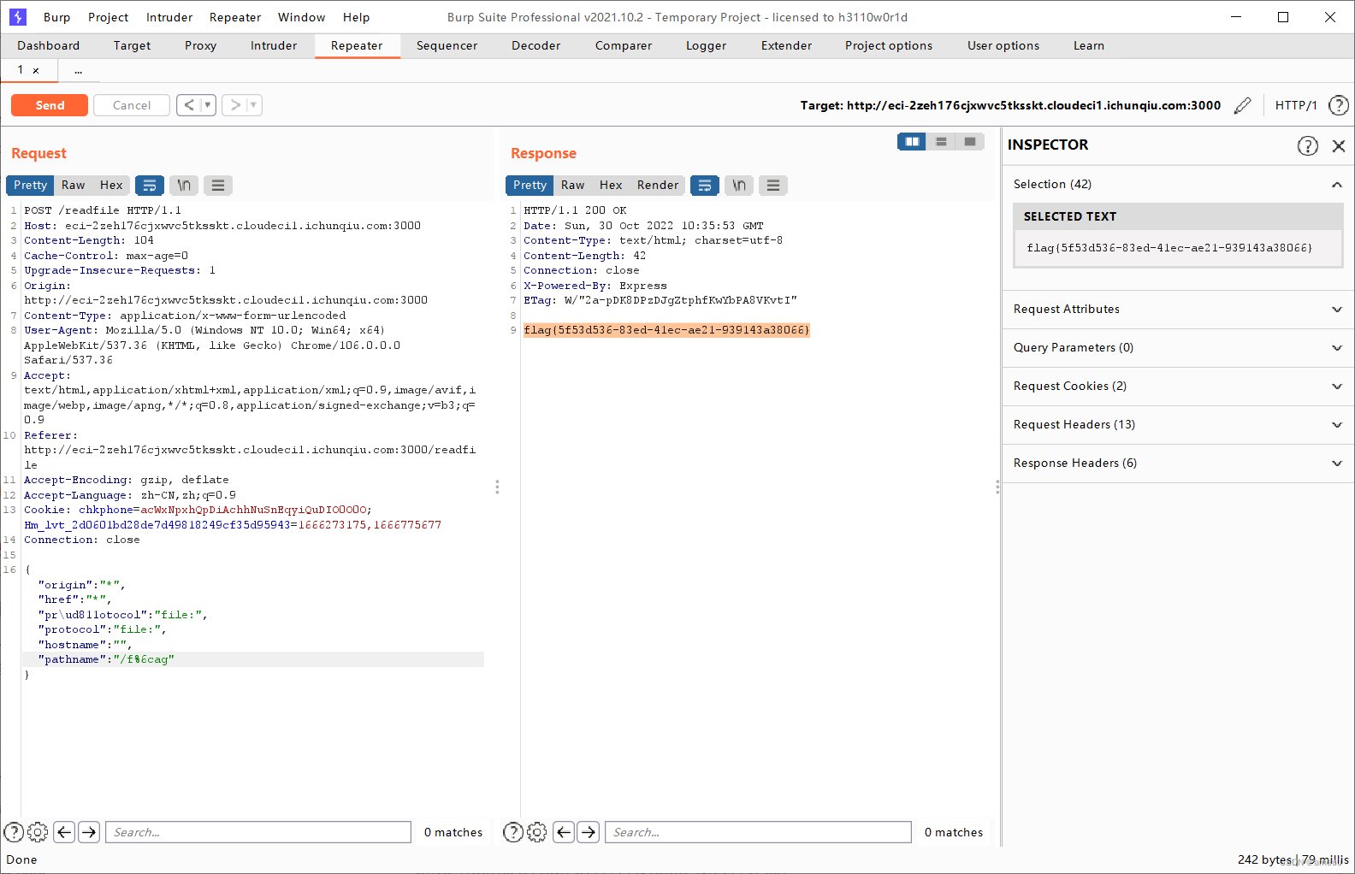Open a new Repeater tab with ellipsis

click(x=78, y=71)
